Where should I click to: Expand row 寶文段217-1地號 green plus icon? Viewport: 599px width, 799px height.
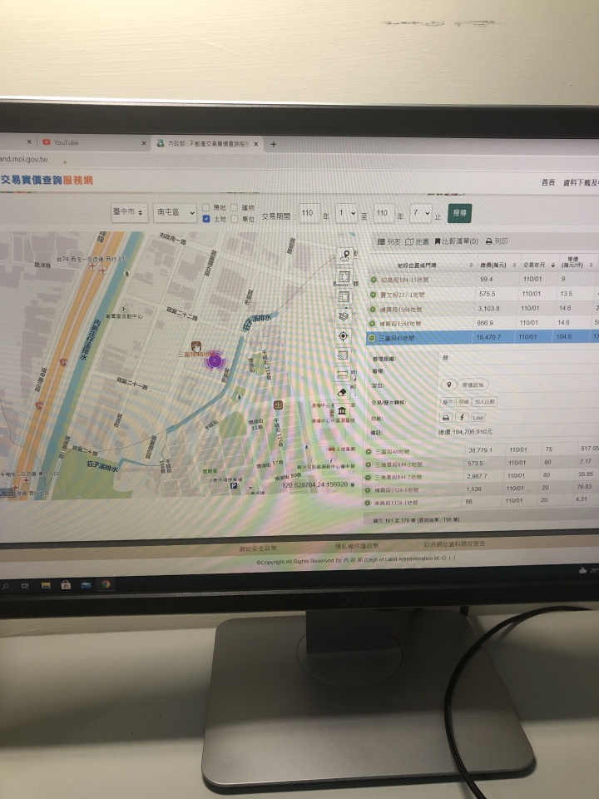coord(374,294)
